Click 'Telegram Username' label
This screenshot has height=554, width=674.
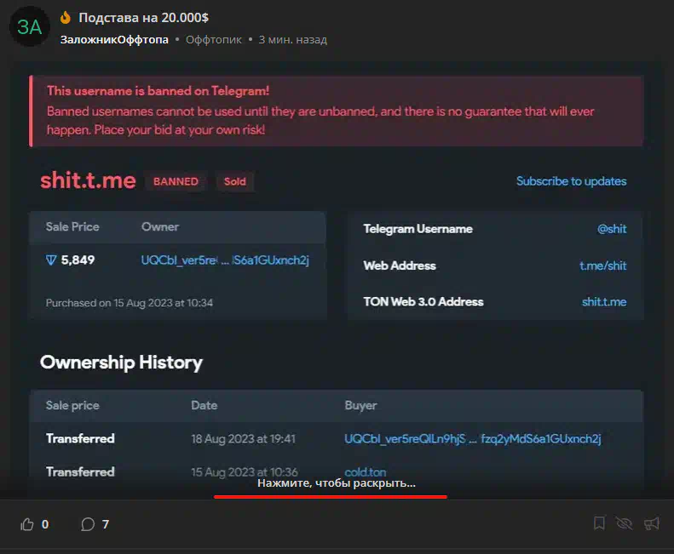(x=418, y=229)
